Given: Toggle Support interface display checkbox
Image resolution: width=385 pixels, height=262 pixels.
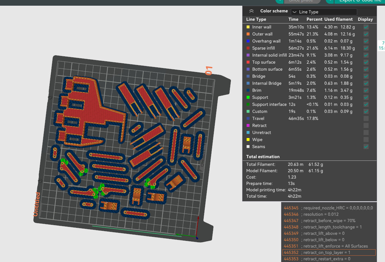Looking at the screenshot, I should coord(366,104).
